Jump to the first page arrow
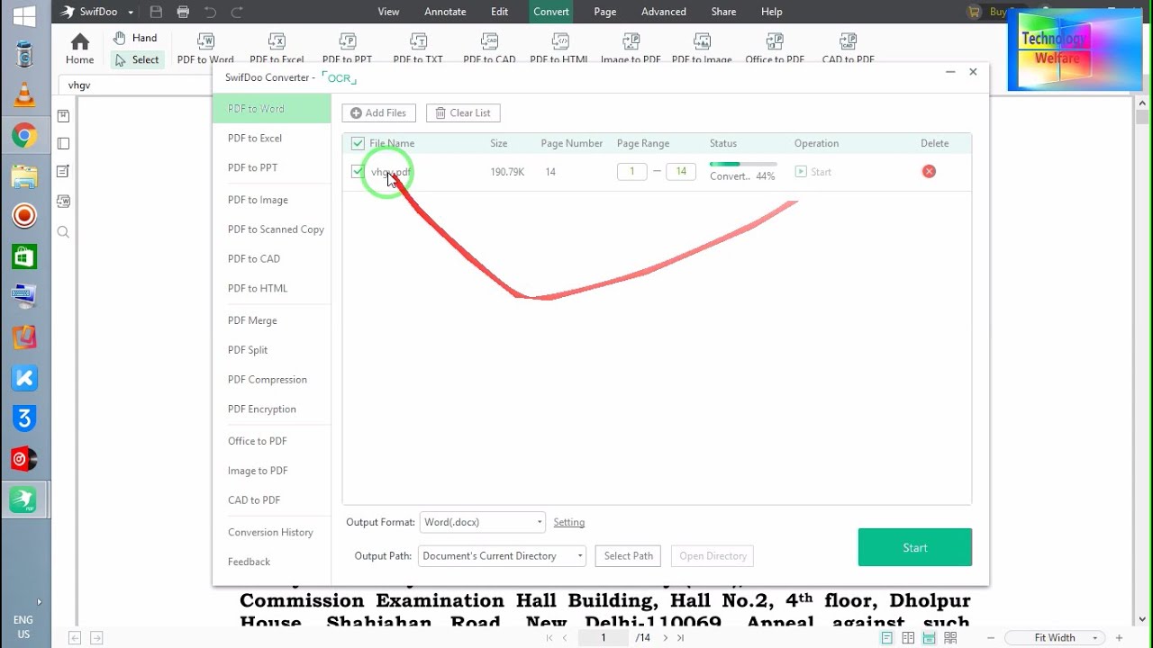The image size is (1153, 648). coord(549,638)
